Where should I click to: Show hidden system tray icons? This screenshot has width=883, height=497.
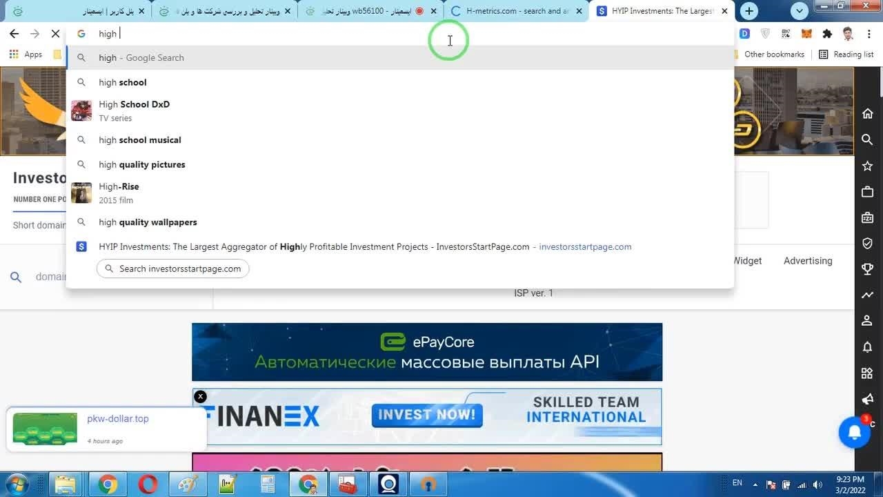click(755, 484)
